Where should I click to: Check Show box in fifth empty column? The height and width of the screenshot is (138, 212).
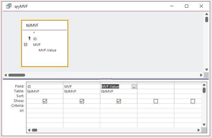193,101
